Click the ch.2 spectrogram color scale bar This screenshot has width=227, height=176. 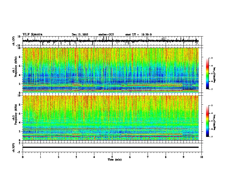pyautogui.click(x=208, y=121)
